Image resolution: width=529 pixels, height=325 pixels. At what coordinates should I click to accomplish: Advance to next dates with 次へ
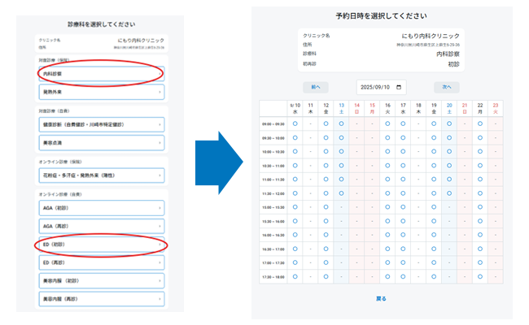[x=447, y=87]
